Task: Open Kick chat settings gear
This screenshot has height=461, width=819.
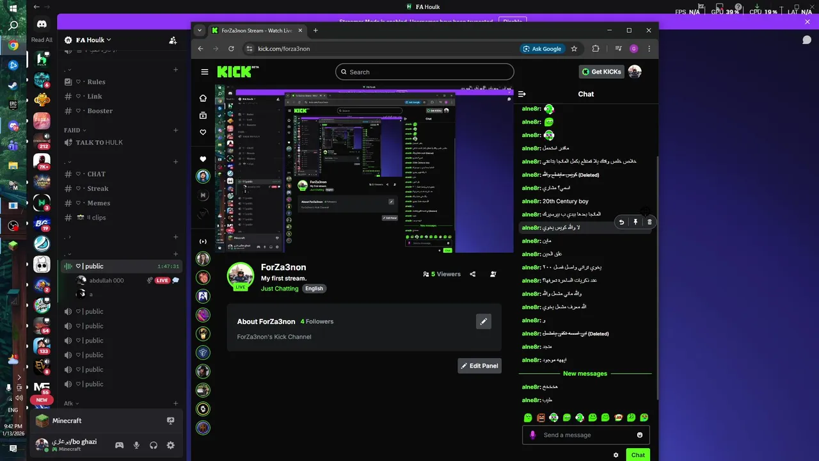Action: pos(616,455)
